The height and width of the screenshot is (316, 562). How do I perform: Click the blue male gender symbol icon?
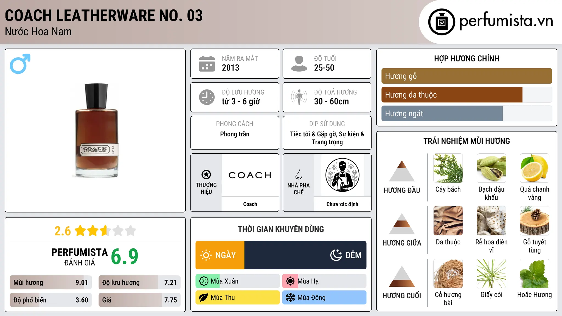coord(20,64)
